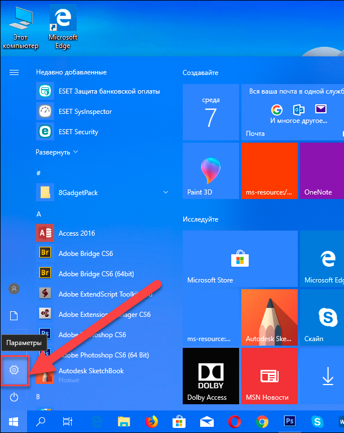Open the Dolby Access tile
Image resolution: width=344 pixels, height=433 pixels.
[211, 376]
